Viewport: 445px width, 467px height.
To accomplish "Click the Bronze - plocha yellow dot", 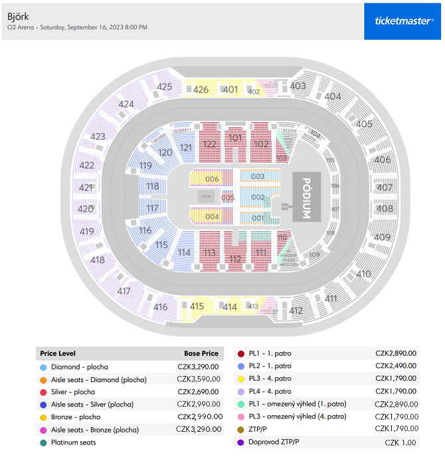I will 43,417.
